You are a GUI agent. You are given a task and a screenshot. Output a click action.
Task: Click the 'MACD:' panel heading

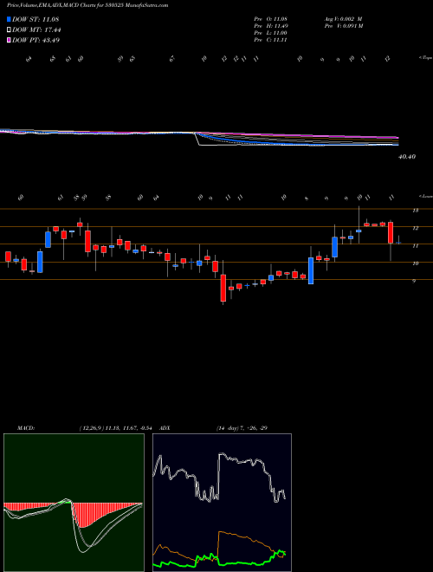[25, 428]
